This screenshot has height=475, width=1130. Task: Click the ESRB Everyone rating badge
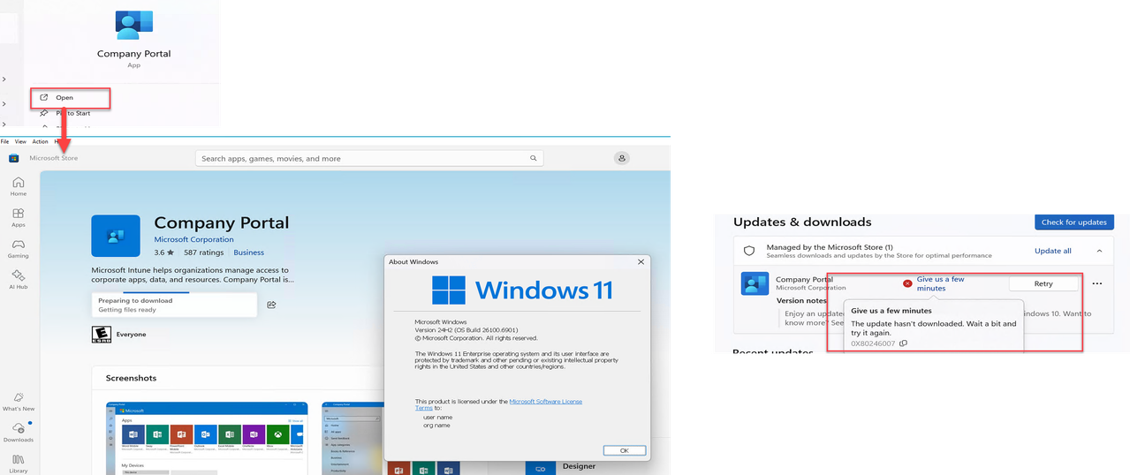coord(102,335)
